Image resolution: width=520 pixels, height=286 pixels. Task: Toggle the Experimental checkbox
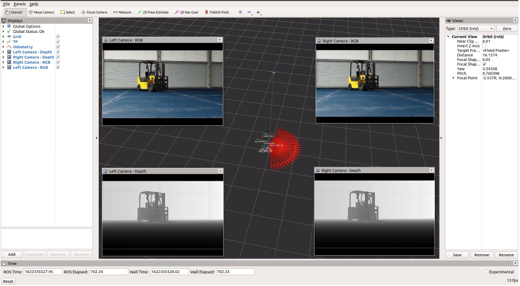(486, 273)
